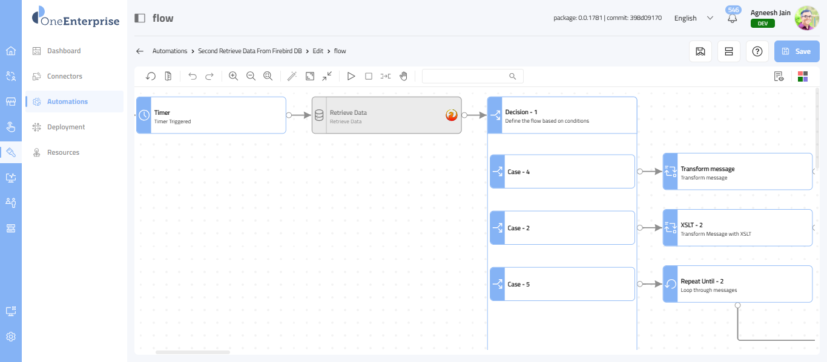
Task: Toggle the collapse arrows icon in toolbar
Action: (x=327, y=76)
